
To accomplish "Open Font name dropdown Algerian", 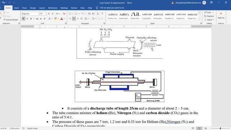I will (x=38, y=14).
